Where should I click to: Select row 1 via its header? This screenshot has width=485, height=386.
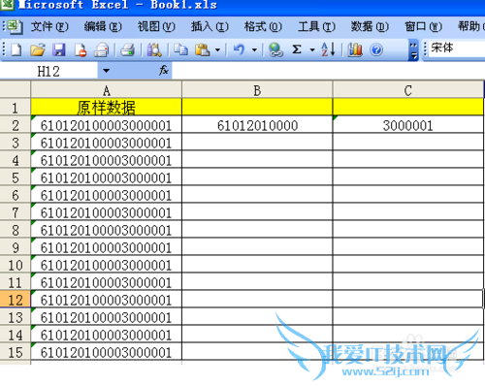(x=16, y=108)
